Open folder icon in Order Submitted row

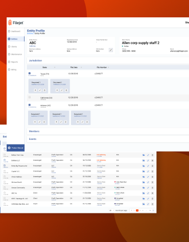point(144,182)
